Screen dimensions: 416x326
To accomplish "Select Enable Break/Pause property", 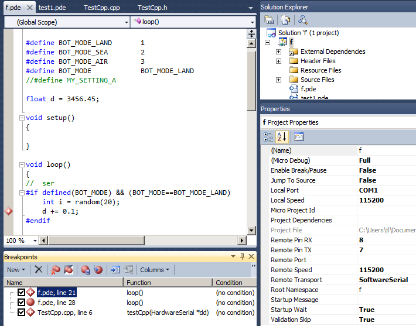I will coord(298,170).
